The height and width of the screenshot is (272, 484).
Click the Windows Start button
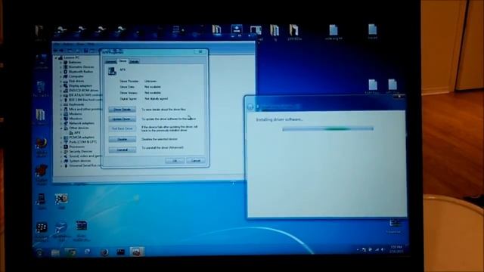coord(39,252)
